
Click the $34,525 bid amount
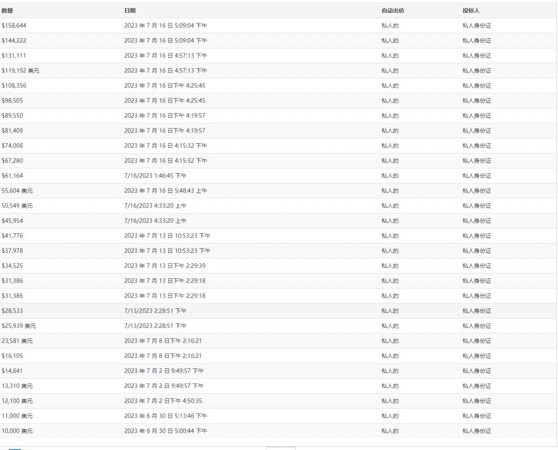coord(12,266)
